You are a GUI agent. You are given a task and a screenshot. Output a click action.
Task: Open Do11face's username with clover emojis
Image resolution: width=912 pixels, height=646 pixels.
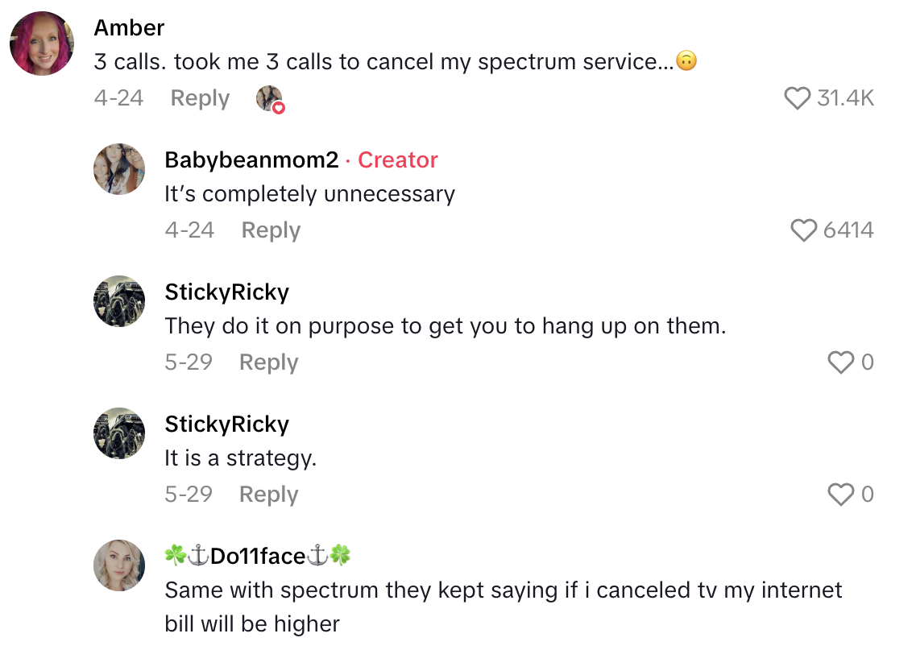point(255,556)
